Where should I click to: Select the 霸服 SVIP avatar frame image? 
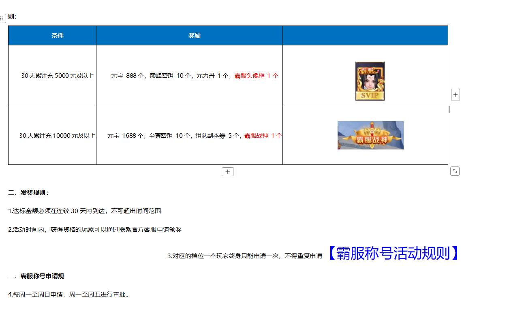370,81
